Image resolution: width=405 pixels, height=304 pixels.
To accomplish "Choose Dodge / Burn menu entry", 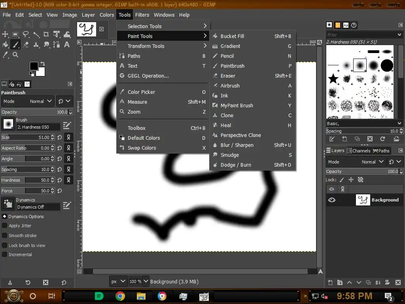I will tap(252, 165).
